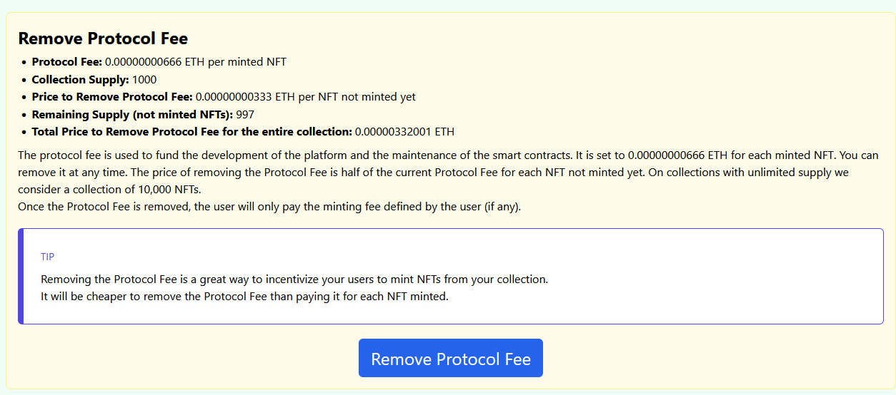Screen dimensions: 896x395
Task: Click the "Protocol Fee:" bold label
Action: pos(67,62)
